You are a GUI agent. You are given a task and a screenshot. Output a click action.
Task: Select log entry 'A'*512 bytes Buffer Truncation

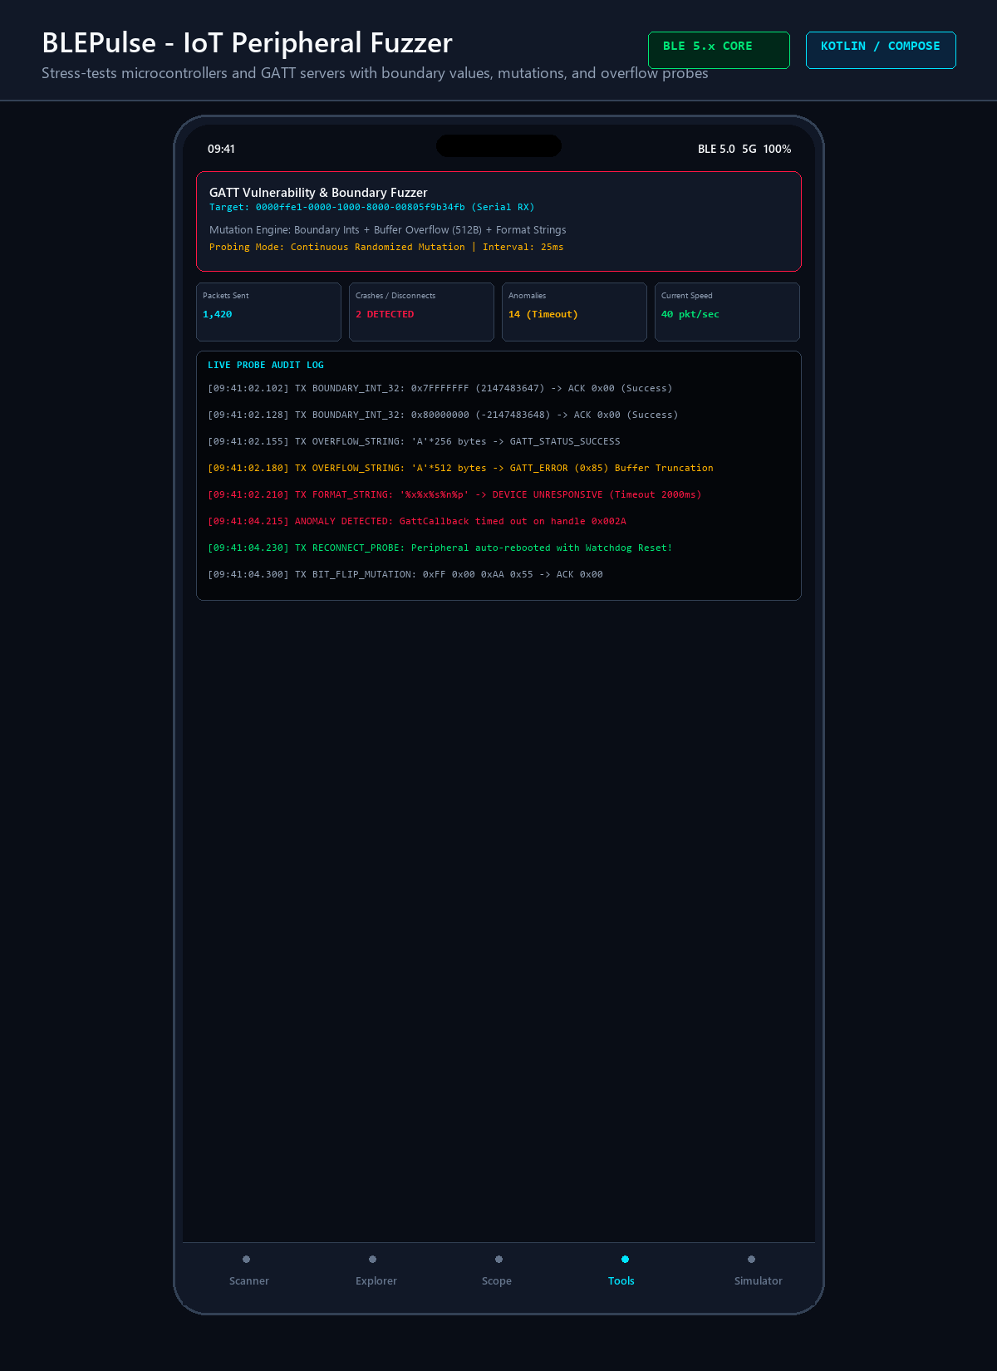(x=460, y=468)
